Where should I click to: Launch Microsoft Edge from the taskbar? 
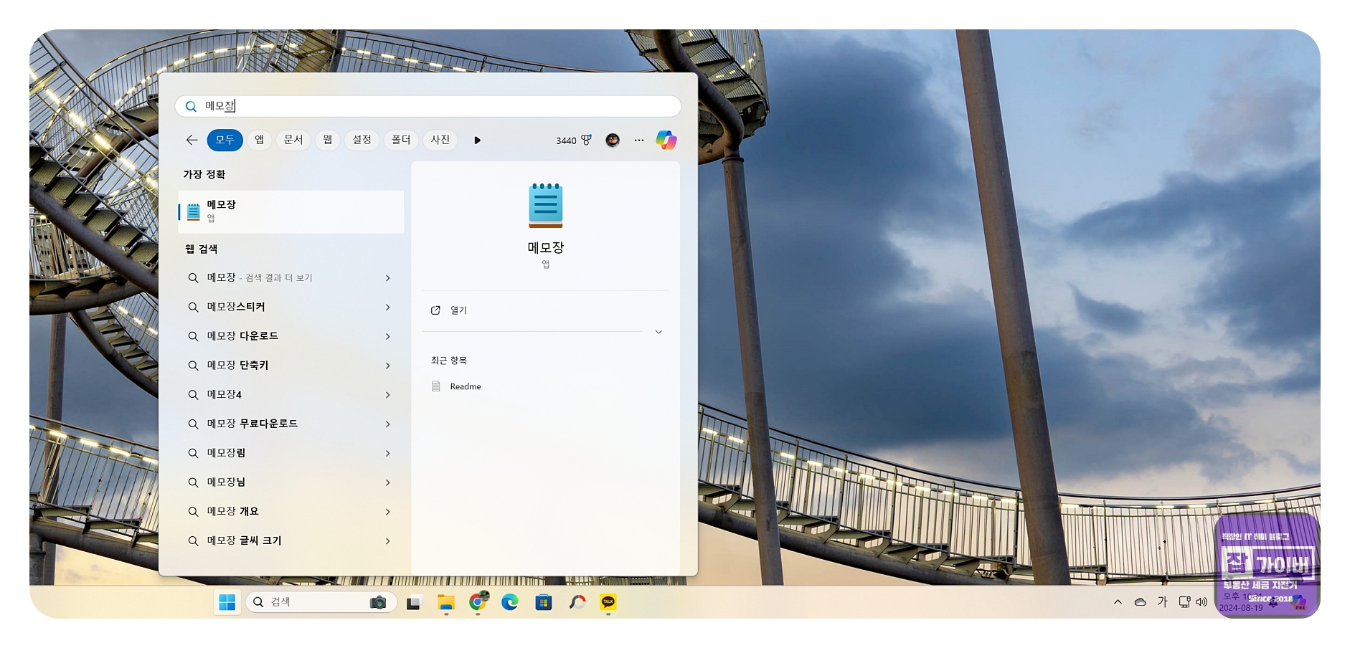tap(510, 602)
